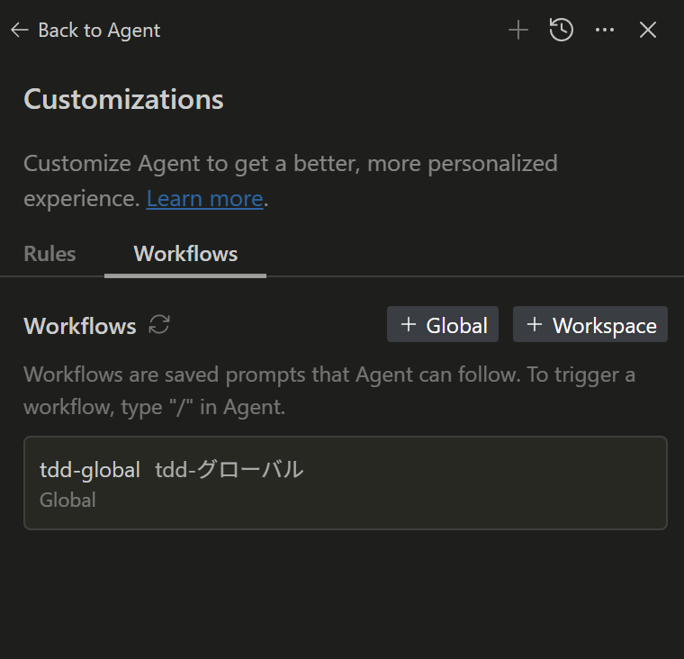Click the "Global" scope label under tdd-global
This screenshot has width=684, height=659.
[x=67, y=499]
